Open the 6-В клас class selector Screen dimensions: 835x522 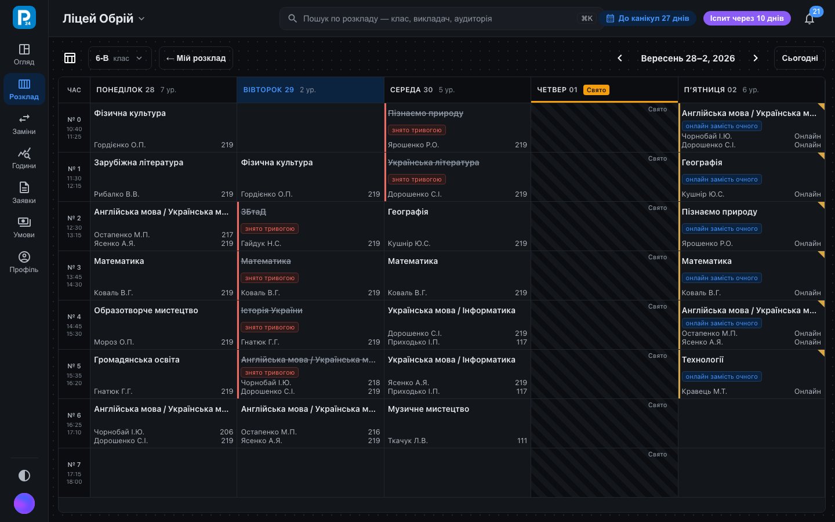coord(119,58)
